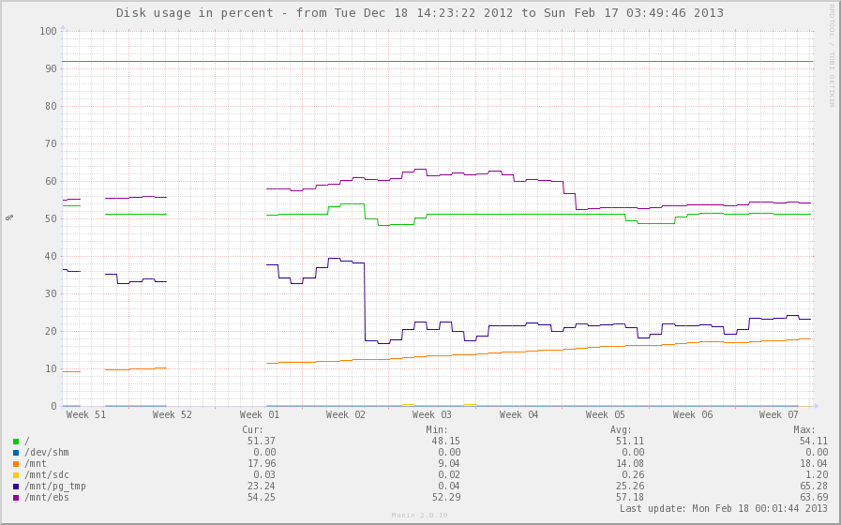The image size is (841, 525).
Task: Select the Week 04 x-axis label
Action: [x=518, y=415]
